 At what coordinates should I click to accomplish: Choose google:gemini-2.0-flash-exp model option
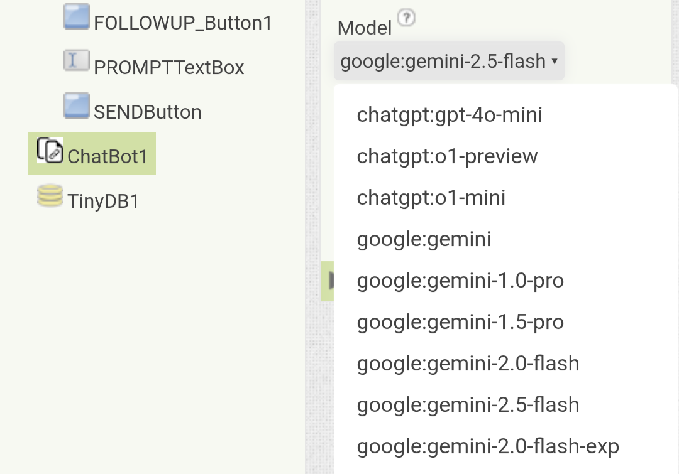pos(488,446)
